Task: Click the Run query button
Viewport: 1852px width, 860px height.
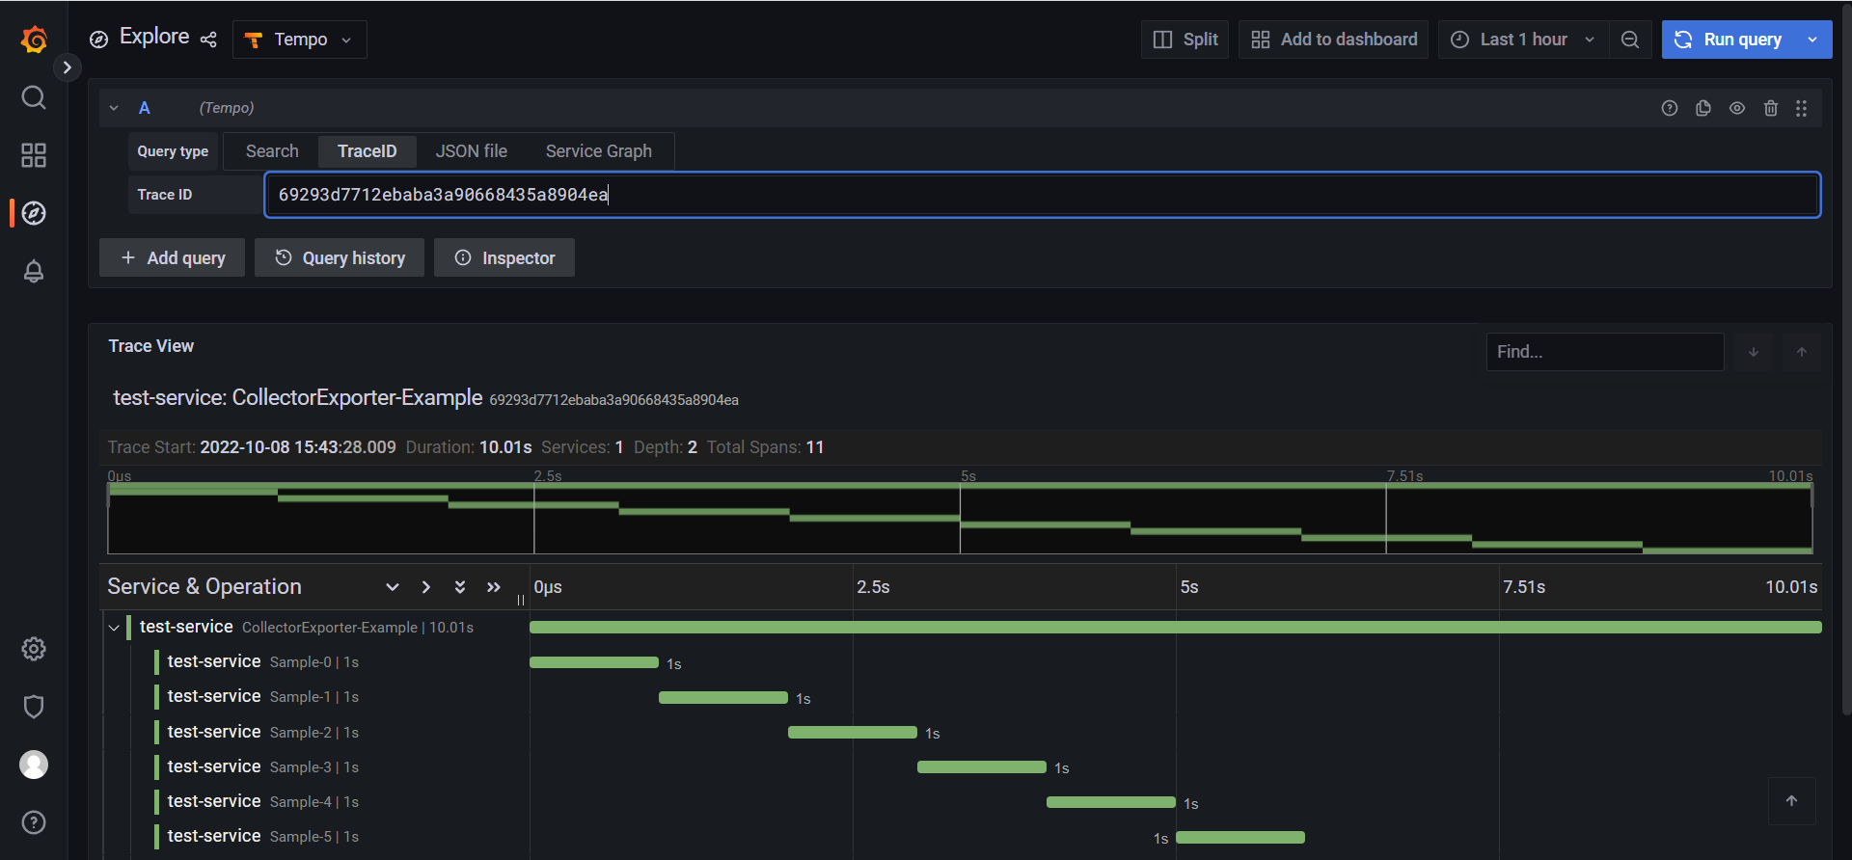Action: [x=1729, y=40]
